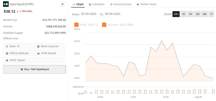Click the Volume: $292.08M legend label
This screenshot has height=101, width=216.
coord(120,25)
